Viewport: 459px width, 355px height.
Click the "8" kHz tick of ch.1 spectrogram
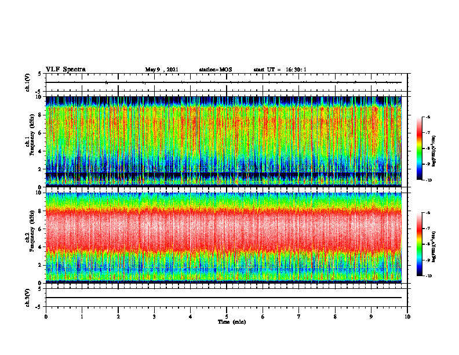tap(40, 115)
